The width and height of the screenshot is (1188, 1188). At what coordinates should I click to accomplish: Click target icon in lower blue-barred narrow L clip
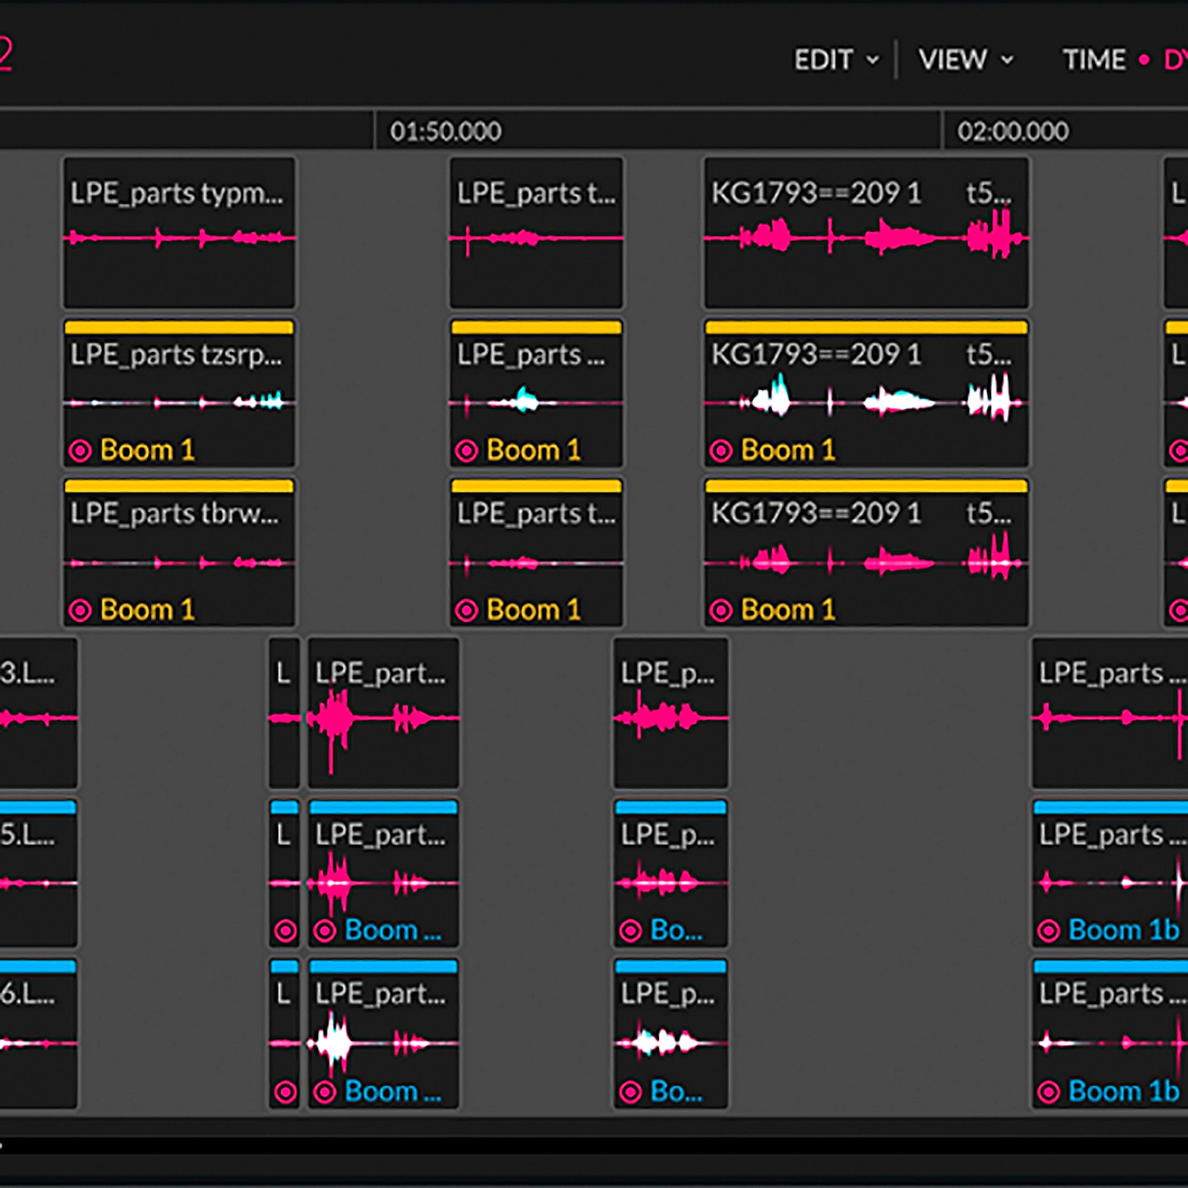[285, 1092]
